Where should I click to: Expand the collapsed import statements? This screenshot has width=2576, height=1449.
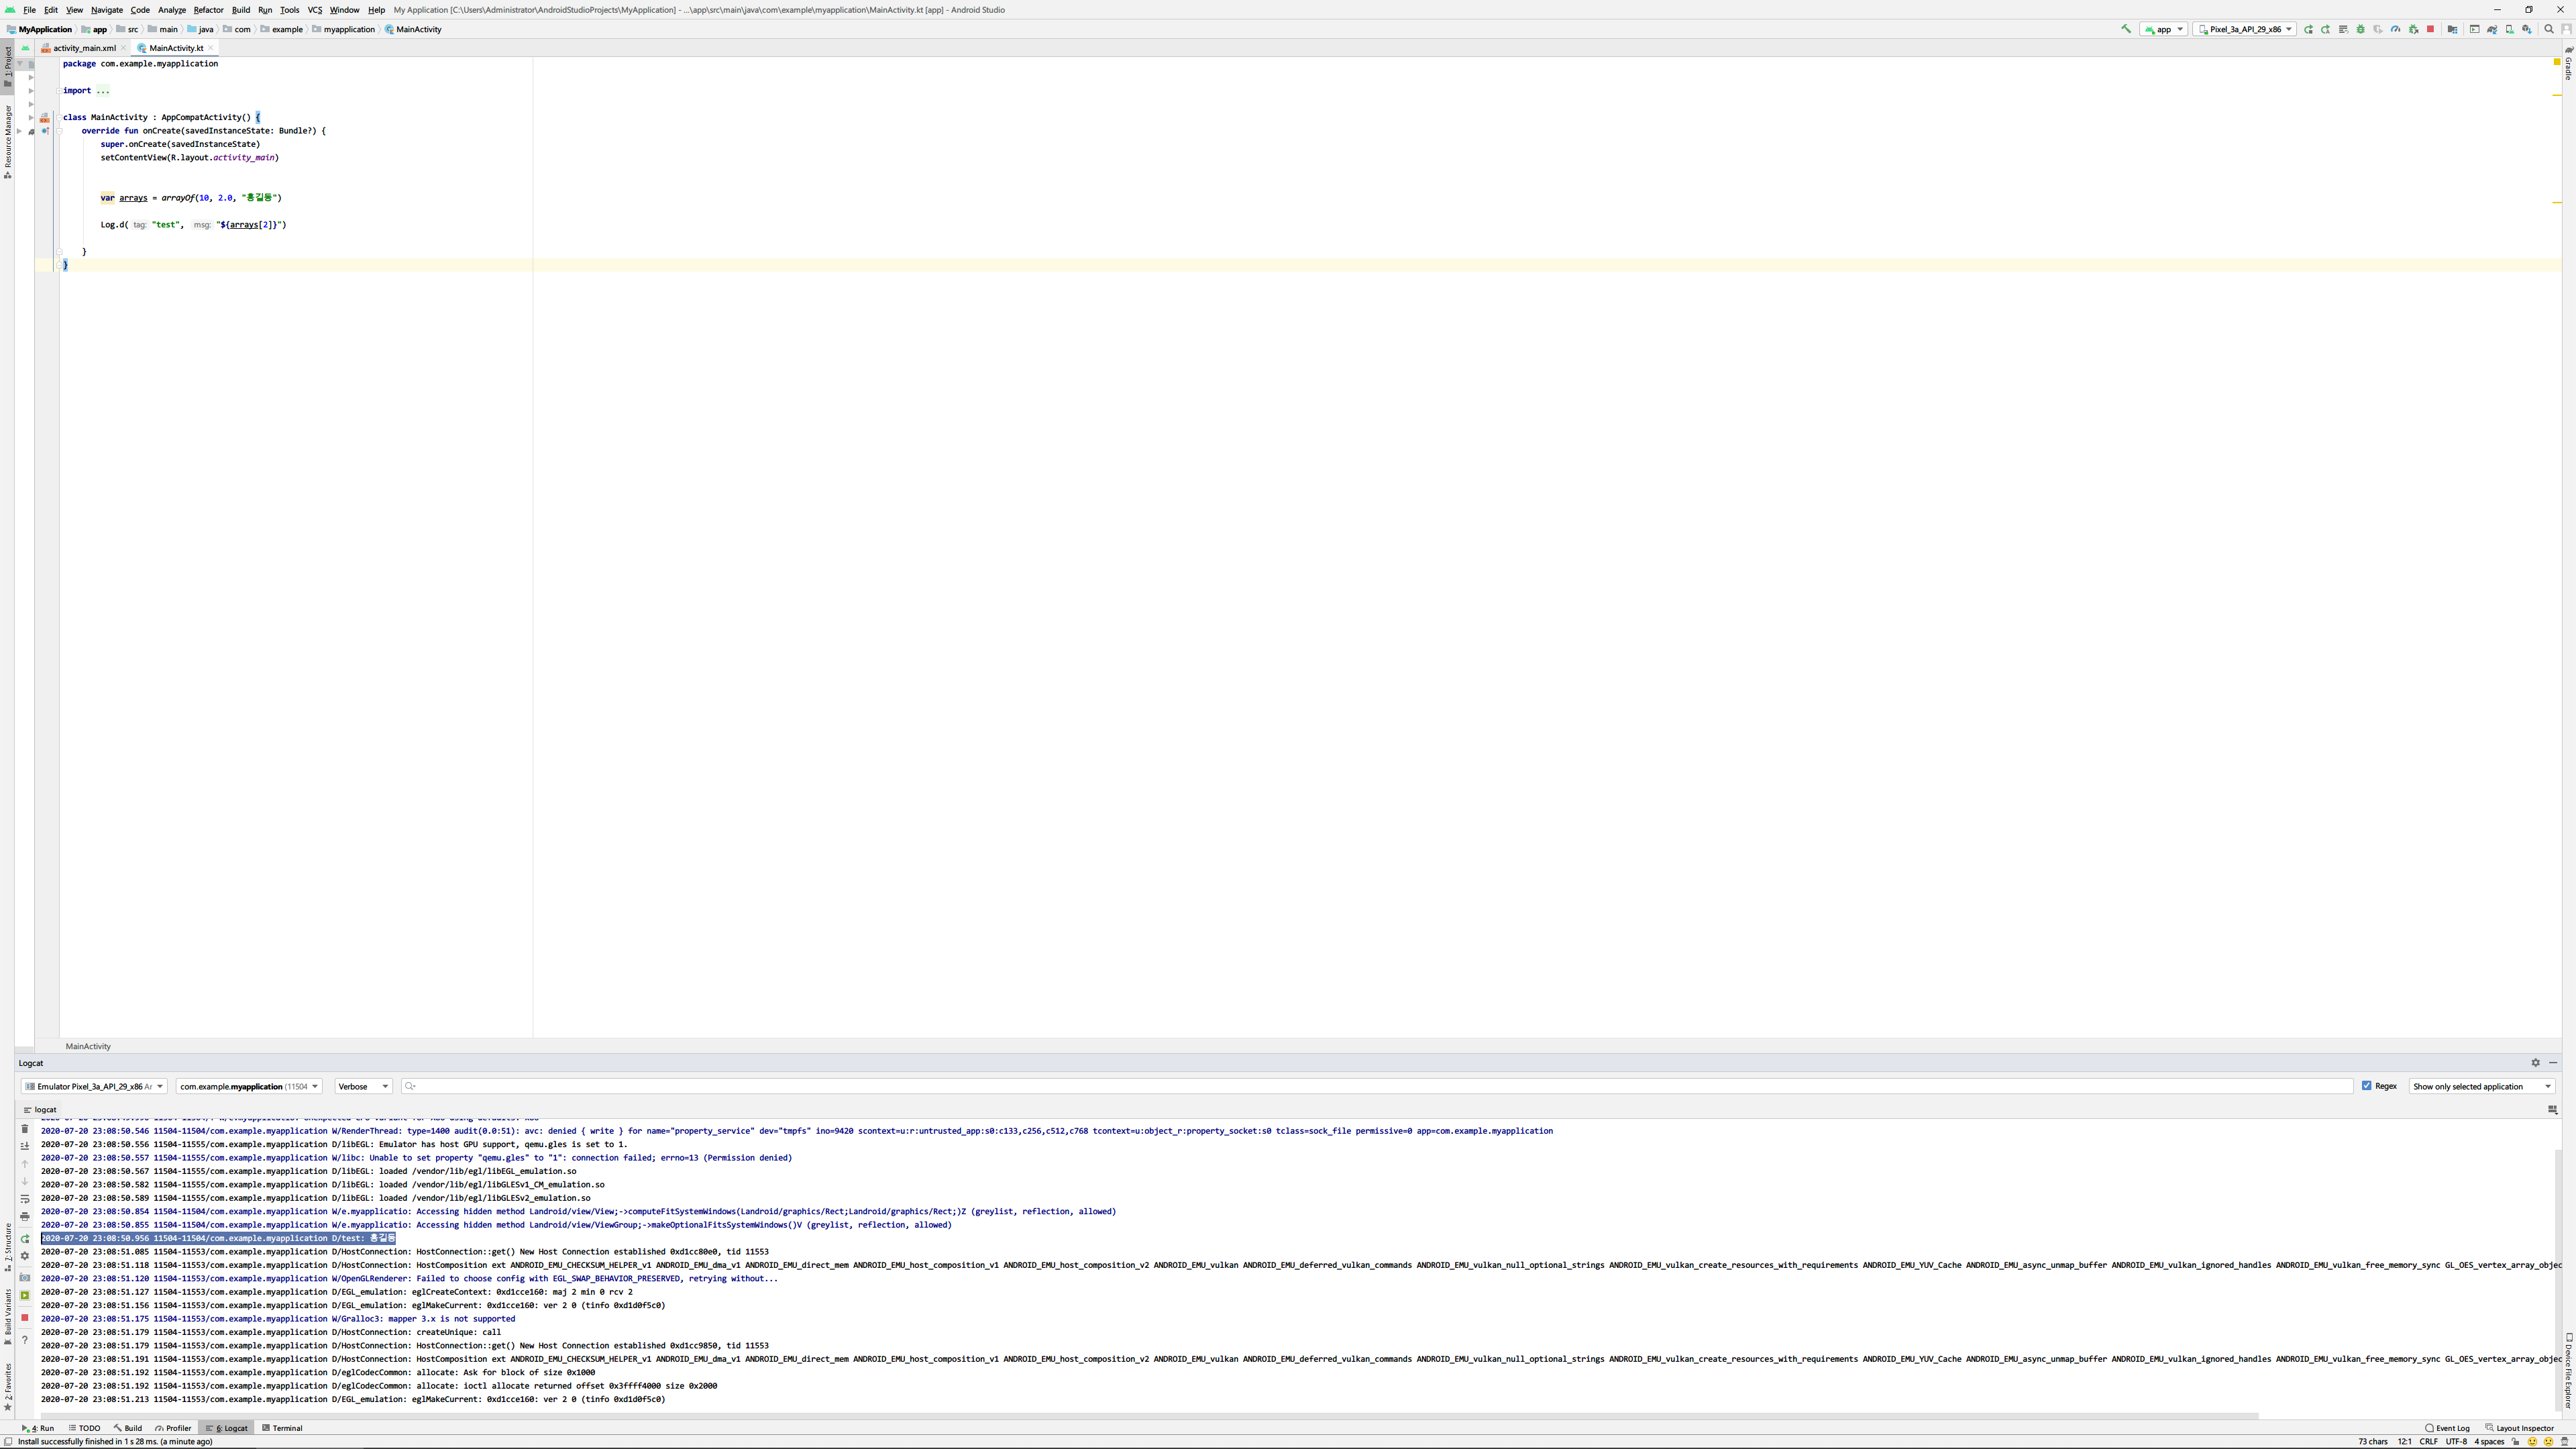point(59,91)
